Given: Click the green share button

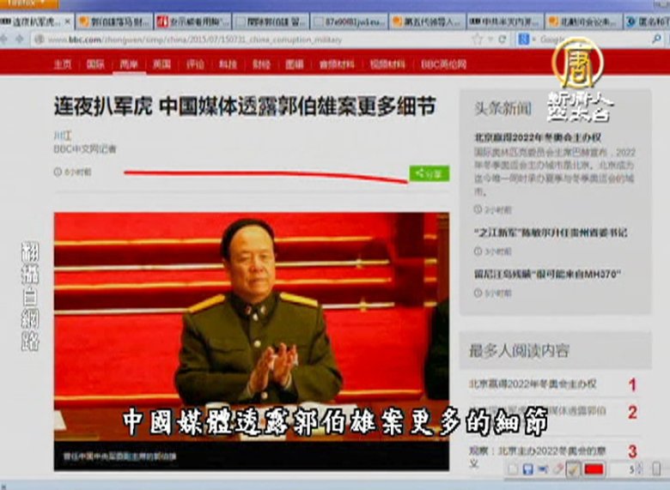Looking at the screenshot, I should [x=429, y=173].
